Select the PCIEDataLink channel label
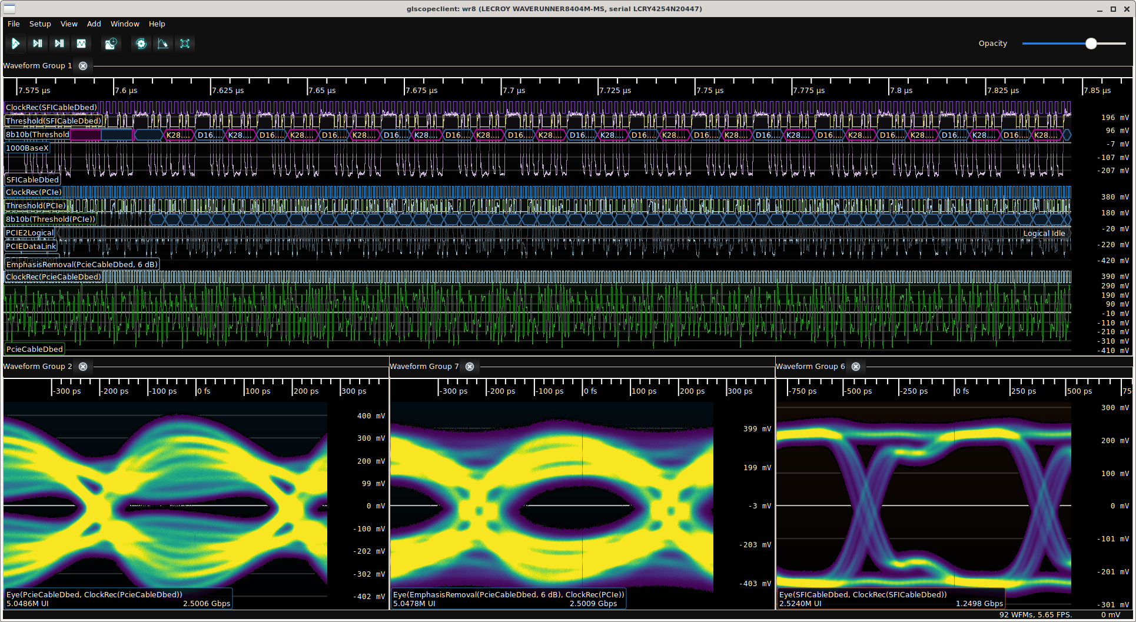Image resolution: width=1136 pixels, height=622 pixels. [x=31, y=246]
